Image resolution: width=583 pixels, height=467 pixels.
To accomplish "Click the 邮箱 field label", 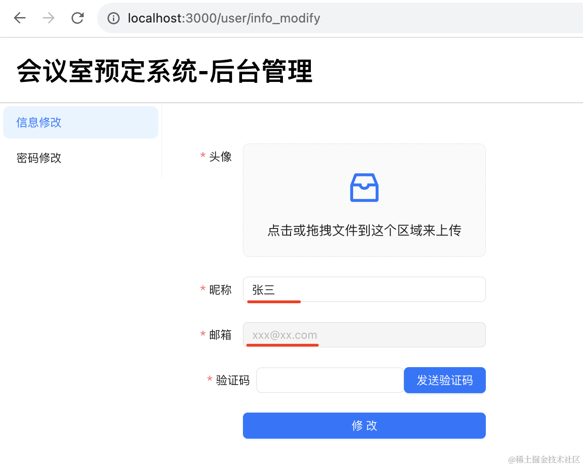I will tap(220, 335).
